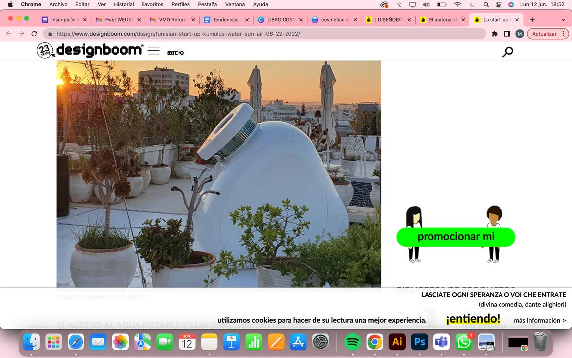Open Launchpad from the dock

(54, 342)
